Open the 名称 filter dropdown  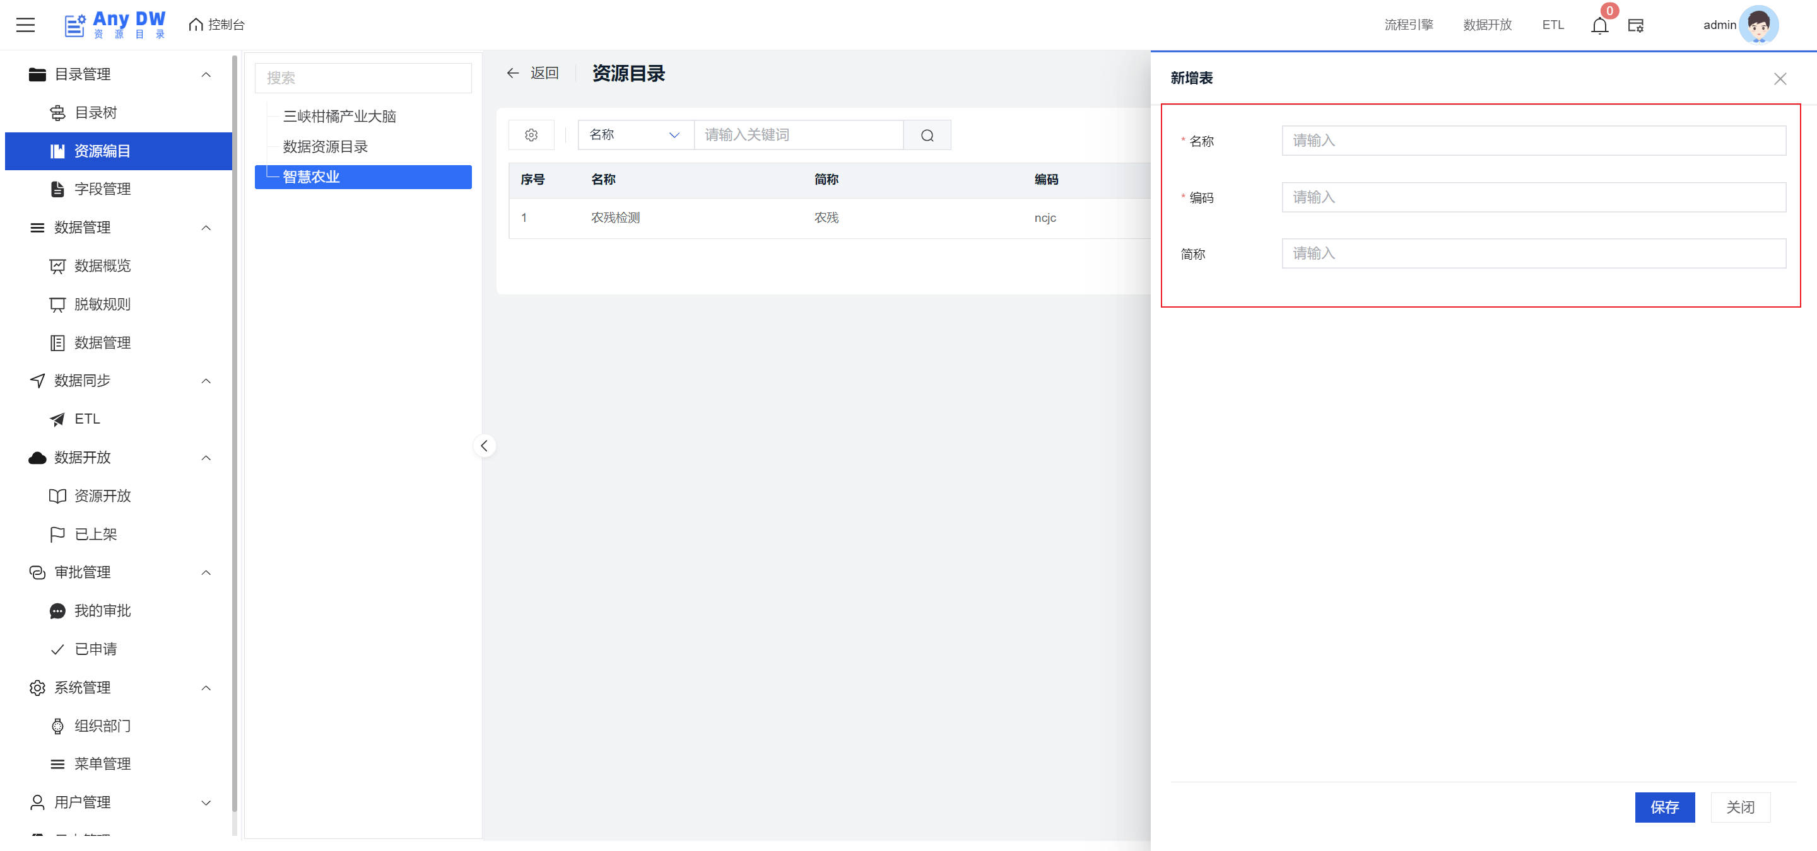tap(635, 136)
